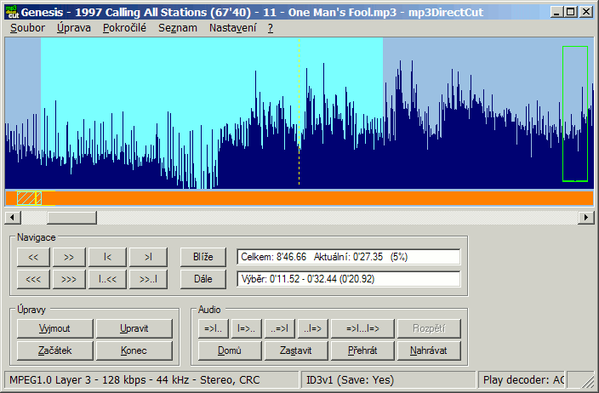
Task: Click the horizontal scrollbar thumb
Action: point(71,218)
